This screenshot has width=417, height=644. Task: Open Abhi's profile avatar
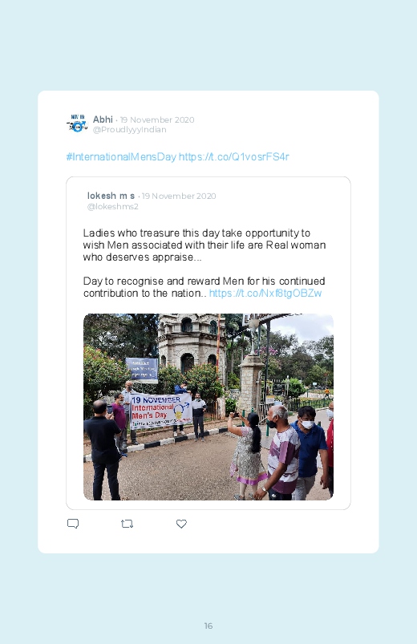tap(77, 124)
